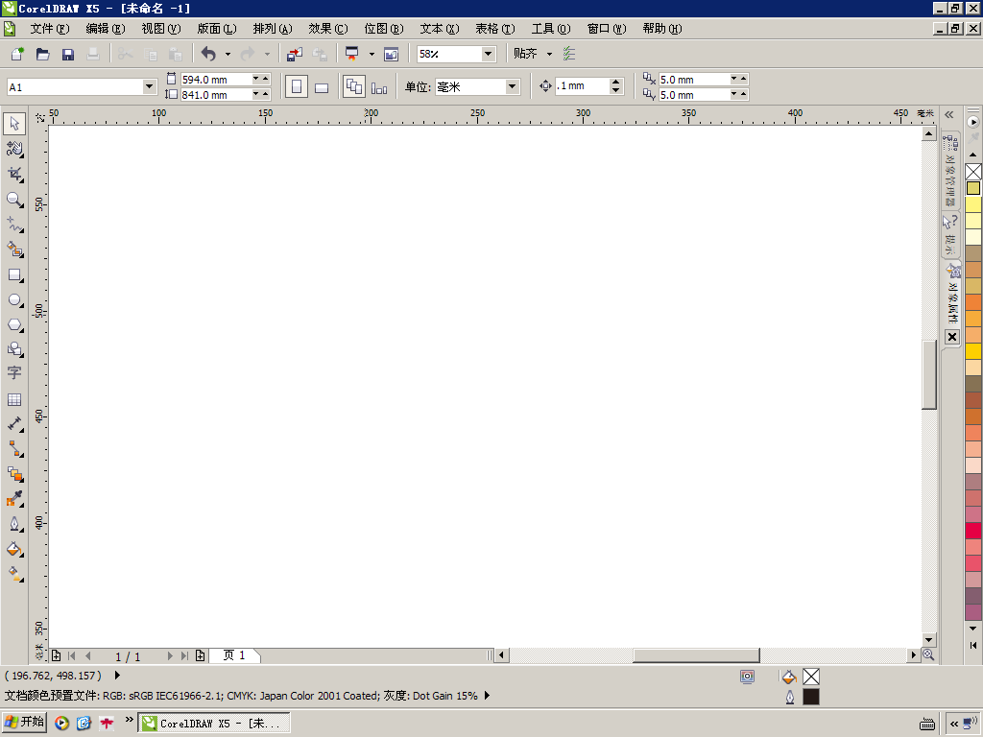Select the Blend interactive tool
The height and width of the screenshot is (737, 983).
pos(14,474)
